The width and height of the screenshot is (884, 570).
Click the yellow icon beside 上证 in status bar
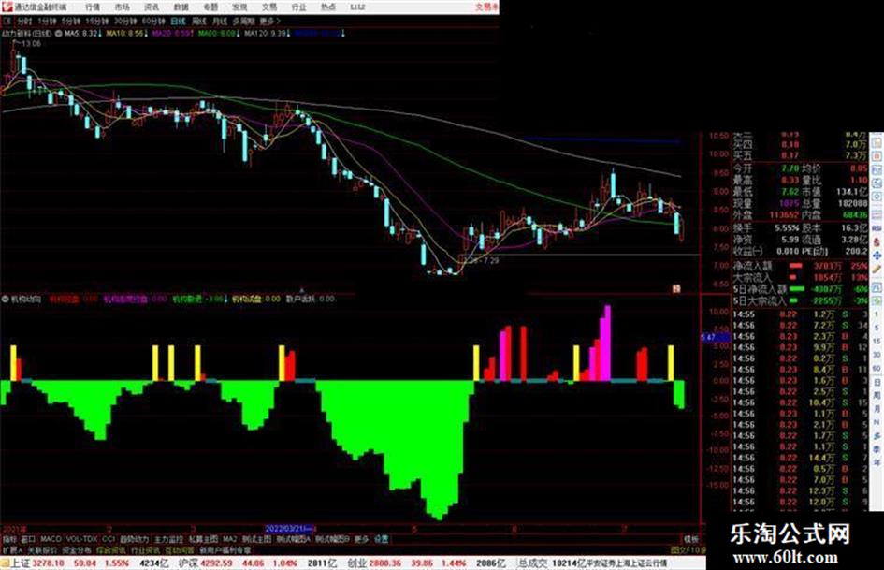coord(5,563)
